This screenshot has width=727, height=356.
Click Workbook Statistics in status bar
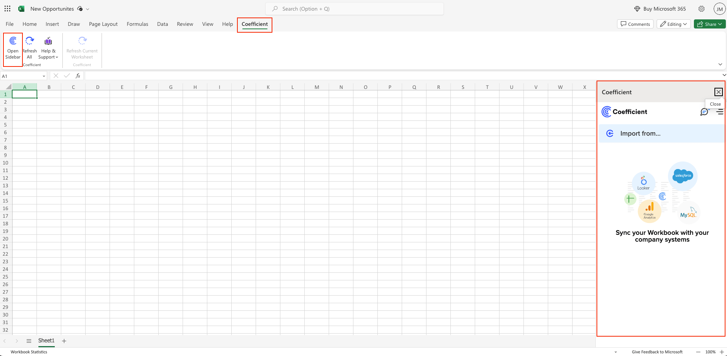click(x=29, y=352)
